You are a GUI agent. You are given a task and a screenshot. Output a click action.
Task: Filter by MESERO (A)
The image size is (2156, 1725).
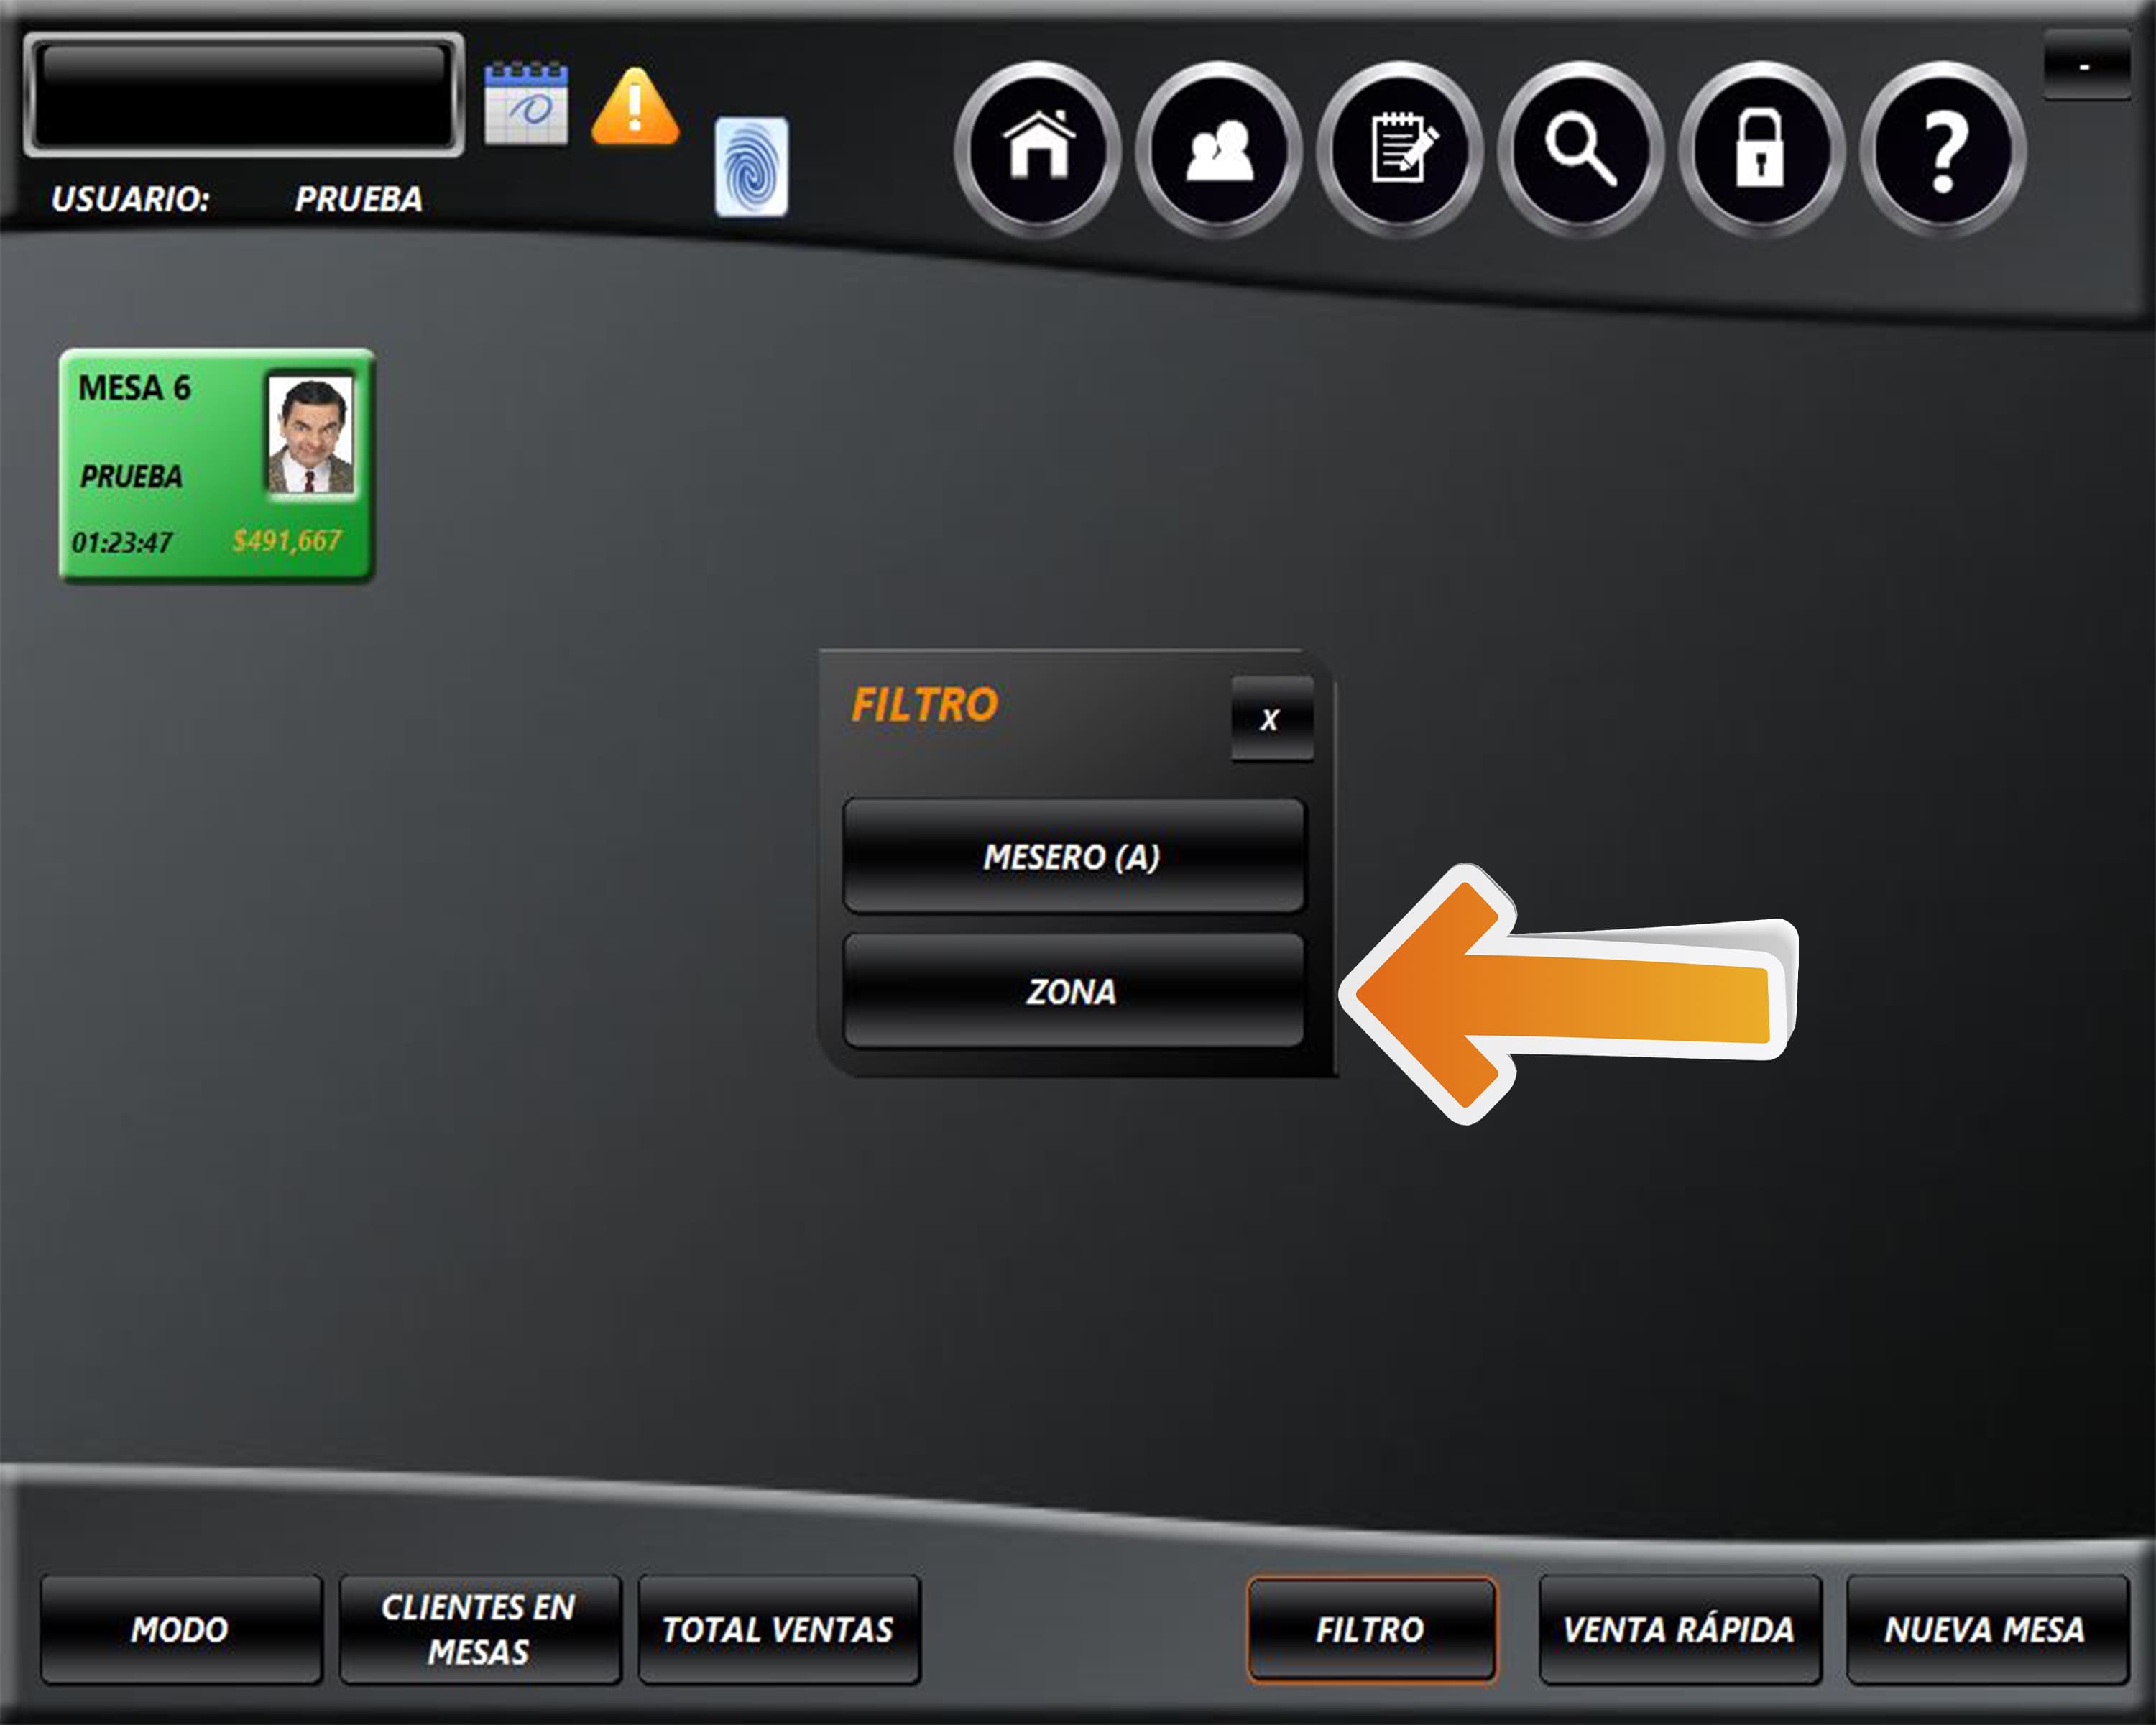click(x=1073, y=856)
